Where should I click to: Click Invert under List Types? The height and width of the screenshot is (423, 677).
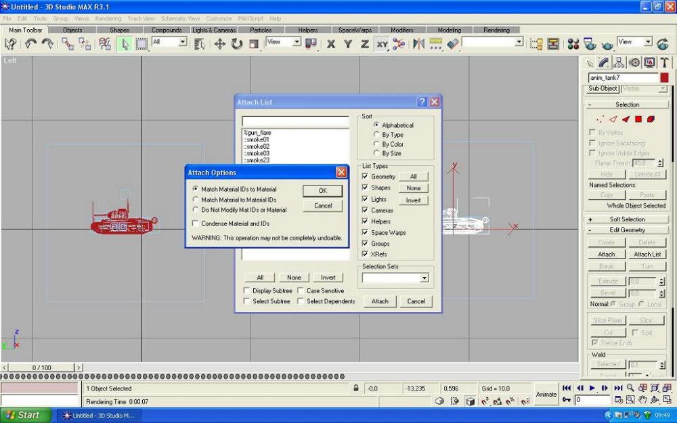click(x=413, y=200)
